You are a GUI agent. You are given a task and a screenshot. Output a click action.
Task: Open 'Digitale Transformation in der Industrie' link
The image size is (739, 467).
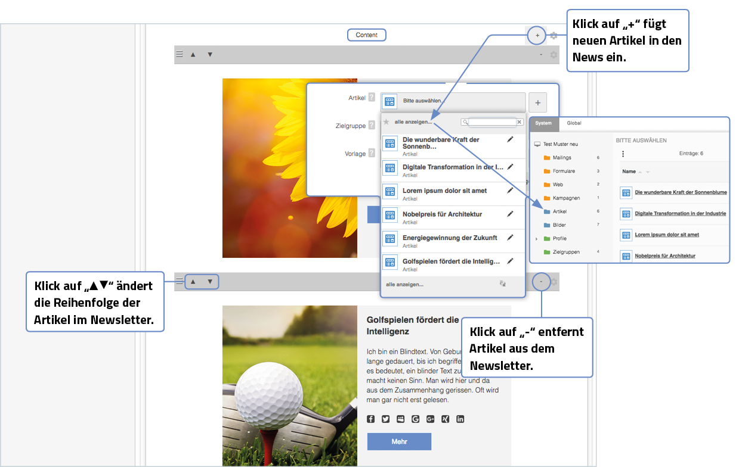(680, 213)
